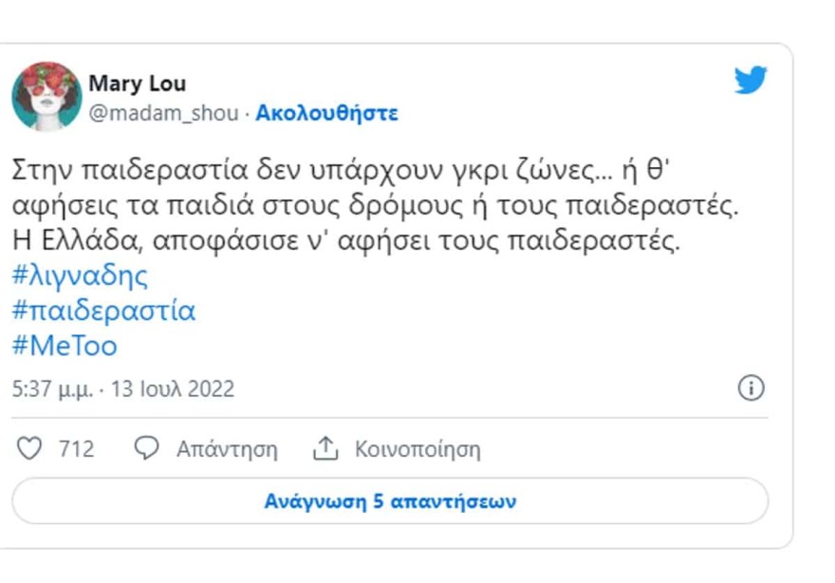Viewport: 835px width, 583px height.
Task: Open the Ανάγνωση 5 απαντήσεων link
Action: point(391,498)
